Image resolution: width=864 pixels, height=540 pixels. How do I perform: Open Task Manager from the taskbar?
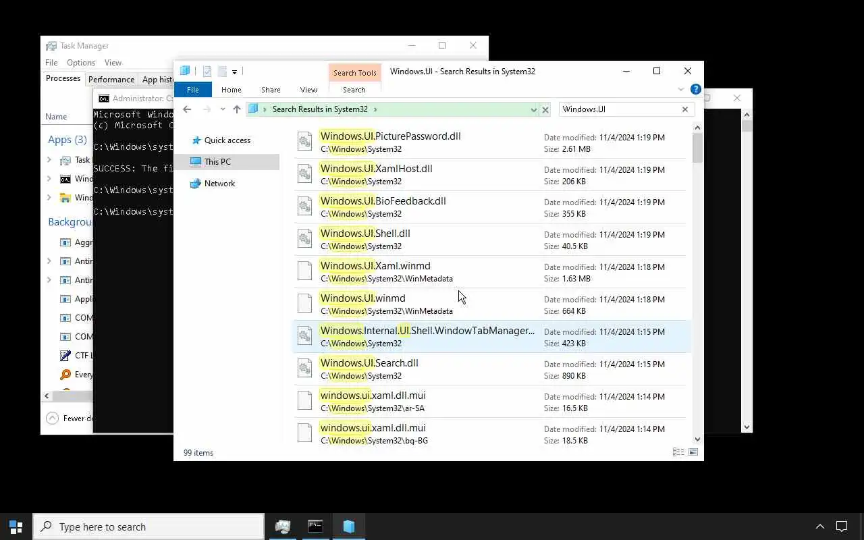click(283, 526)
